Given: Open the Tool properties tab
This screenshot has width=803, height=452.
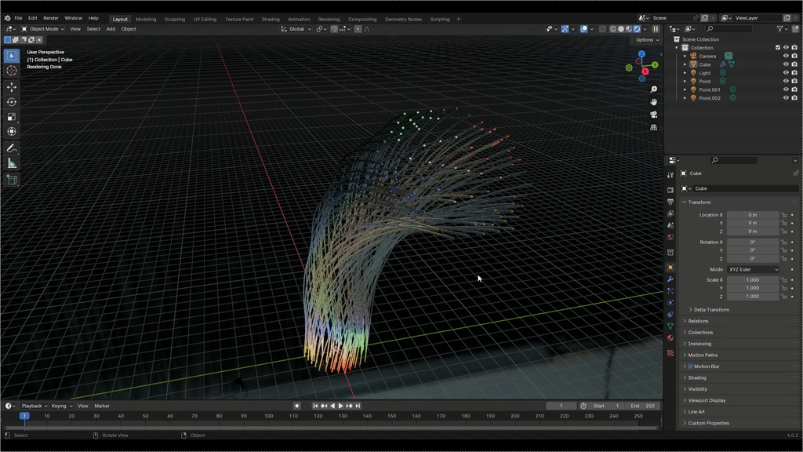Looking at the screenshot, I should (670, 175).
